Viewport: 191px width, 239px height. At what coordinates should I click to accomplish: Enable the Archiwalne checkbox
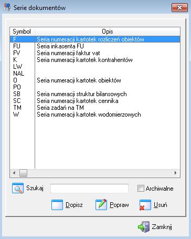pyautogui.click(x=141, y=189)
